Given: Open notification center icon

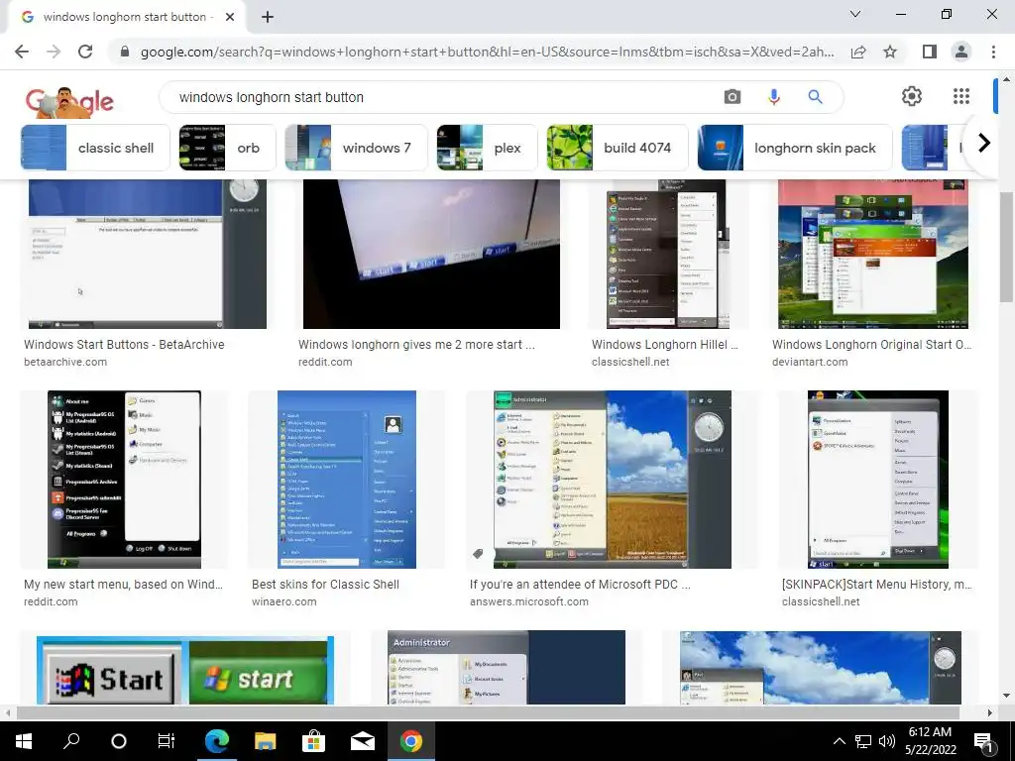Looking at the screenshot, I should pyautogui.click(x=984, y=741).
